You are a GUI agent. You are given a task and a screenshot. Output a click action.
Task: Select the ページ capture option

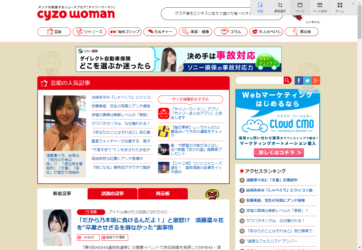[x=300, y=7]
